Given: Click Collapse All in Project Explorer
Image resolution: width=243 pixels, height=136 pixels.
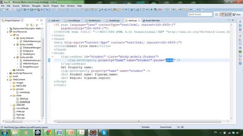Looking at the screenshot, I should [x=27, y=25].
